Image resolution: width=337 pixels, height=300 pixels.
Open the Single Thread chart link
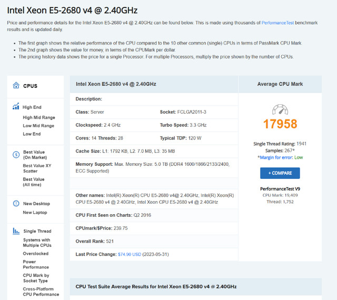(37, 231)
